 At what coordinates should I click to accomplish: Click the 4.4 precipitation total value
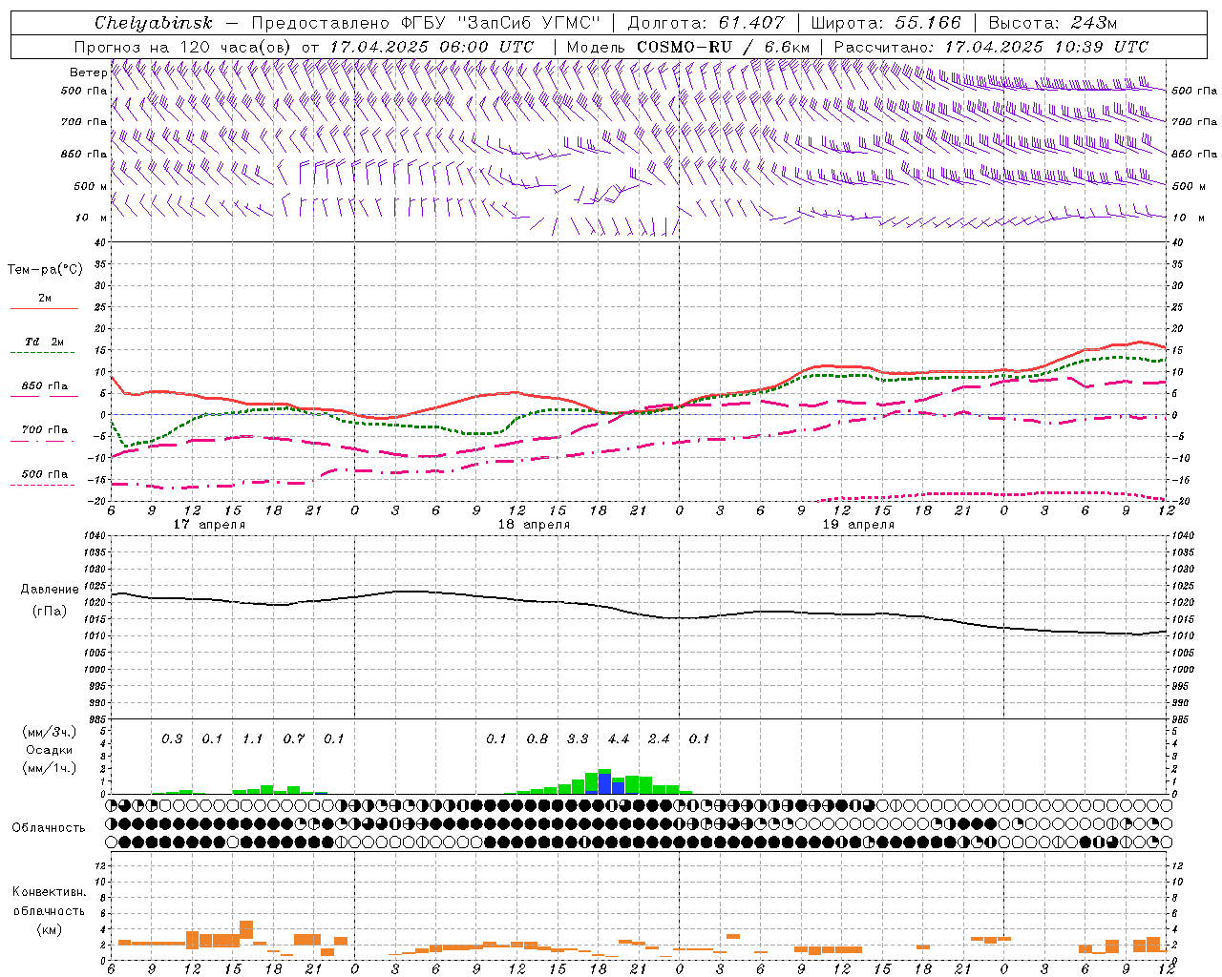tap(619, 738)
